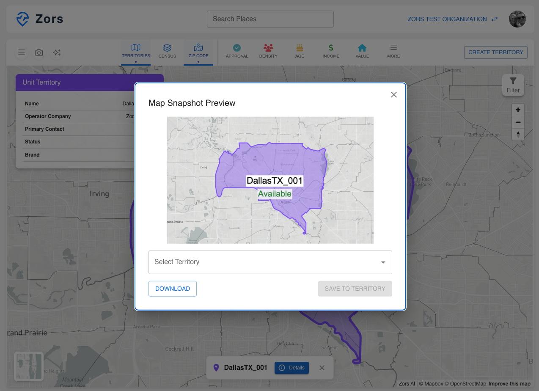Screen dimensions: 539x391
Task: Toggle the Zip Code layer
Action: 198,51
